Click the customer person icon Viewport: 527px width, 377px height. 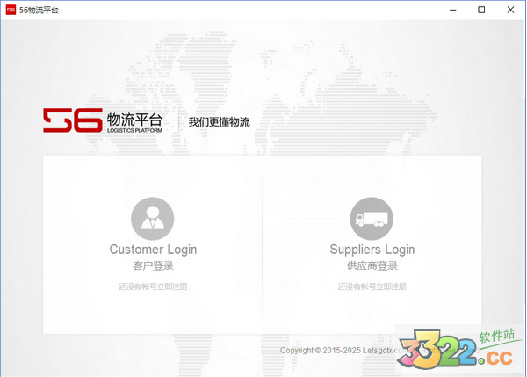point(153,219)
